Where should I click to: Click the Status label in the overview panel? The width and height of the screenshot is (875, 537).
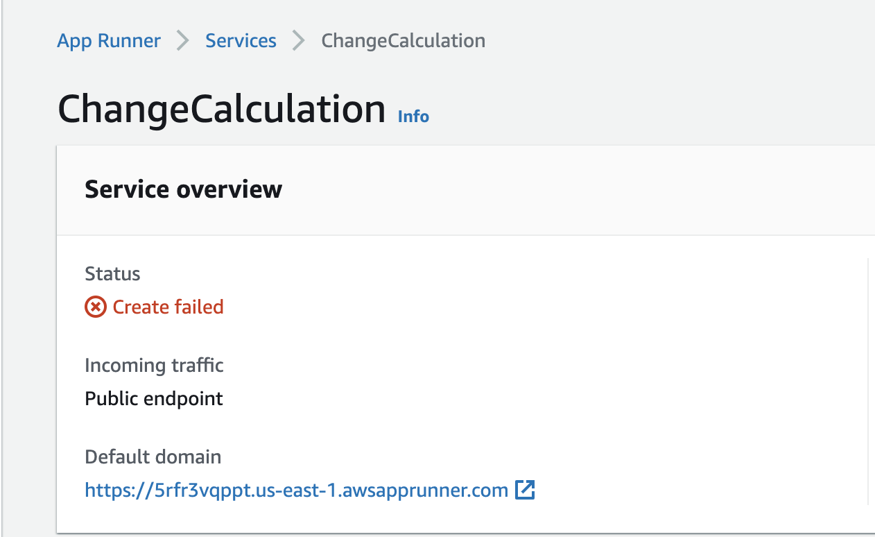(112, 273)
